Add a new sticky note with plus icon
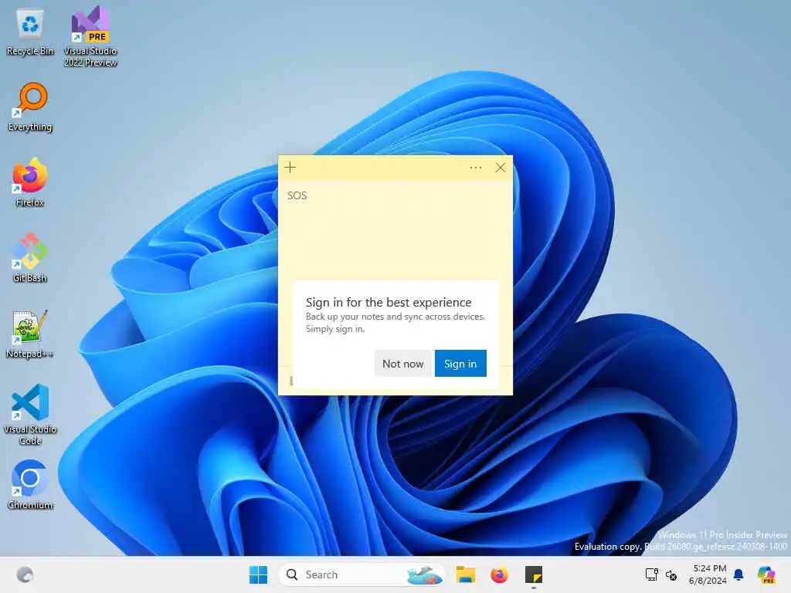Screen dimensions: 791x593 click(290, 168)
